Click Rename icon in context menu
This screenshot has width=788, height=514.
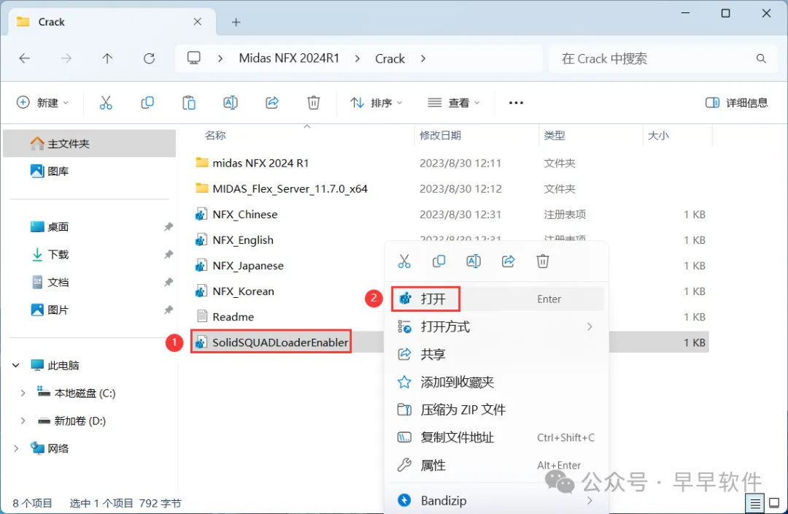474,261
